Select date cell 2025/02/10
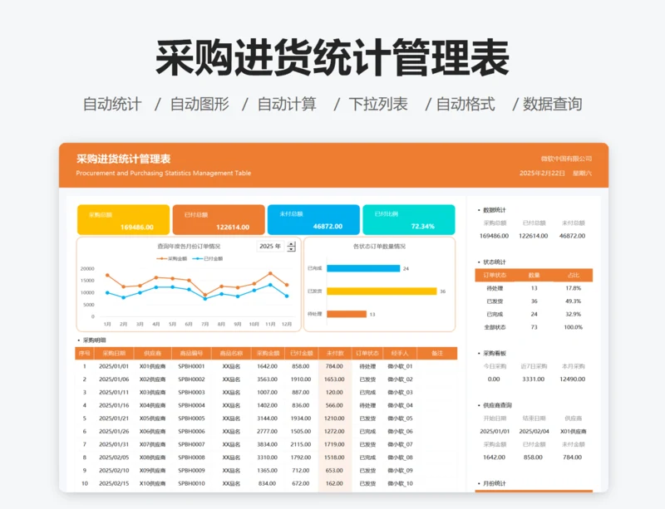 click(x=114, y=471)
